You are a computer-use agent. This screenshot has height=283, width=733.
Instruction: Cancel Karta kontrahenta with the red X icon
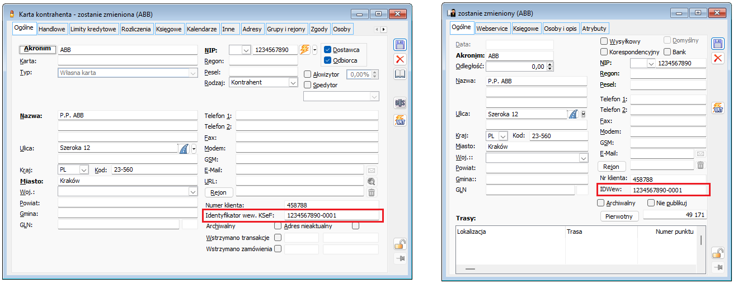[400, 59]
